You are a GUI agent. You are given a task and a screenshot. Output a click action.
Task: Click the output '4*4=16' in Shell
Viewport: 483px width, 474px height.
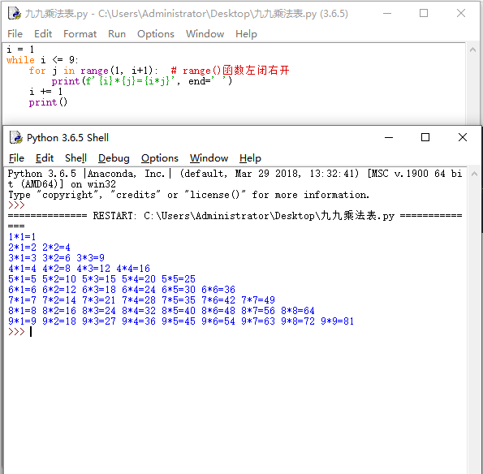(x=133, y=269)
